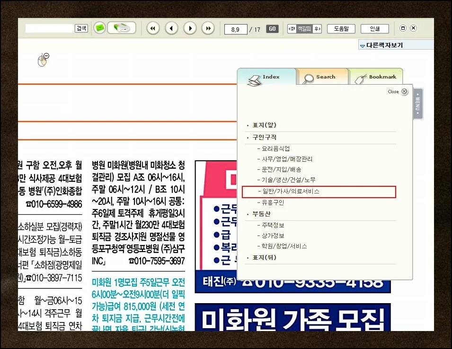Click the GO button
The width and height of the screenshot is (452, 349).
tap(272, 29)
